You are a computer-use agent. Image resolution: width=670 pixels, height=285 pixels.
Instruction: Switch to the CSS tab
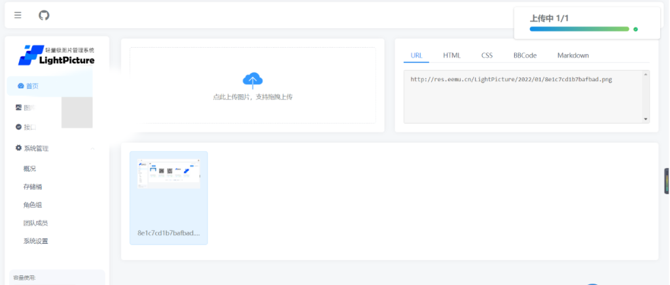(x=487, y=56)
